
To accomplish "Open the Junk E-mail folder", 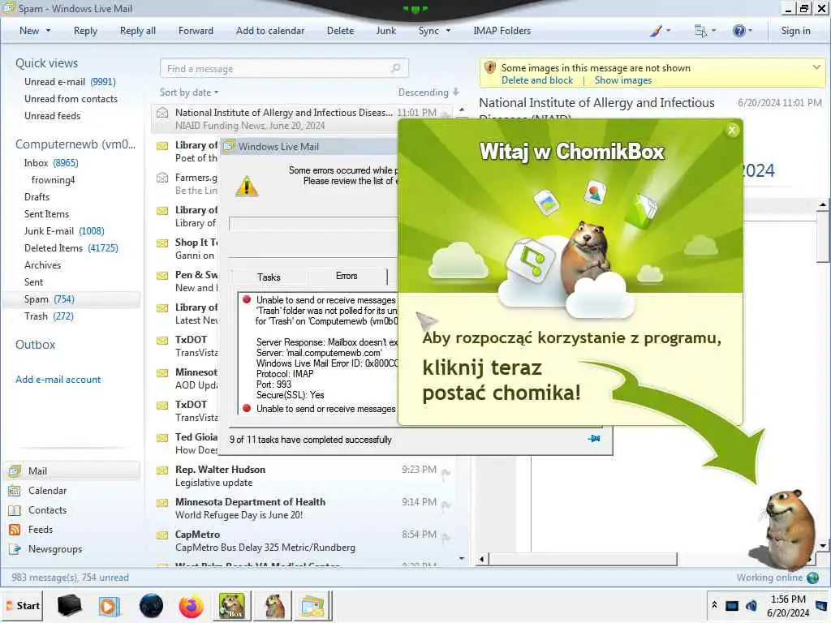I will pyautogui.click(x=64, y=231).
